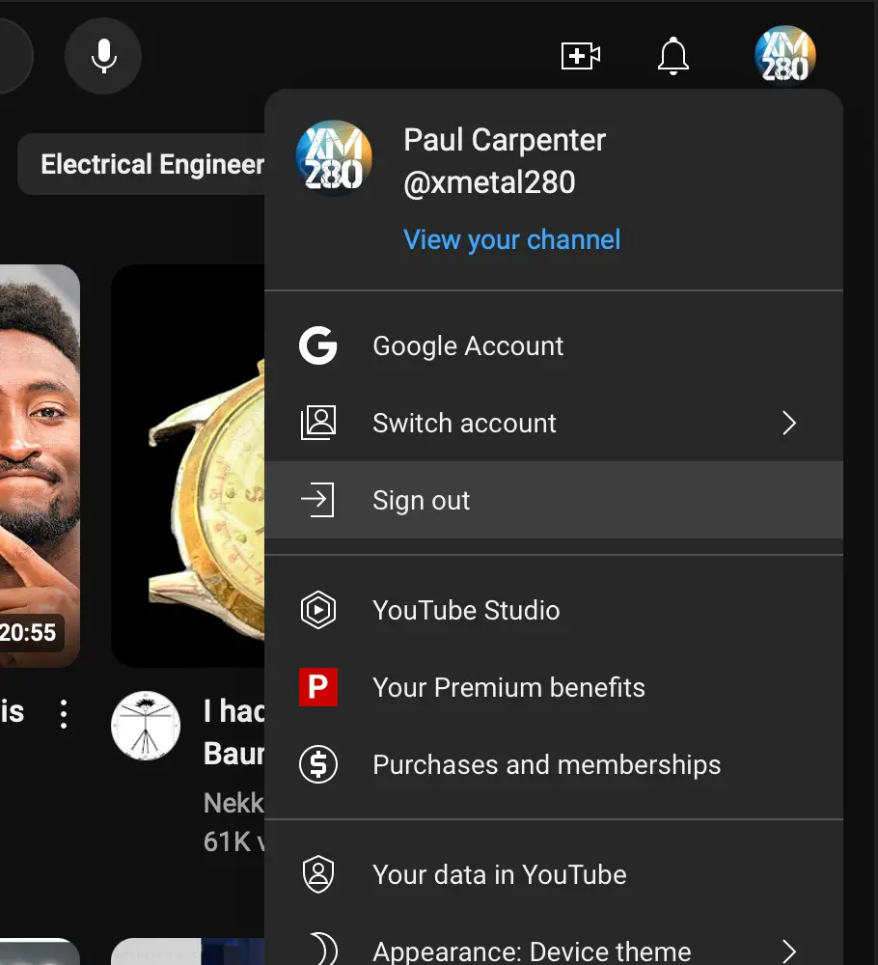
Task: Select the Electrical Engineering filter chip
Action: pyautogui.click(x=145, y=165)
